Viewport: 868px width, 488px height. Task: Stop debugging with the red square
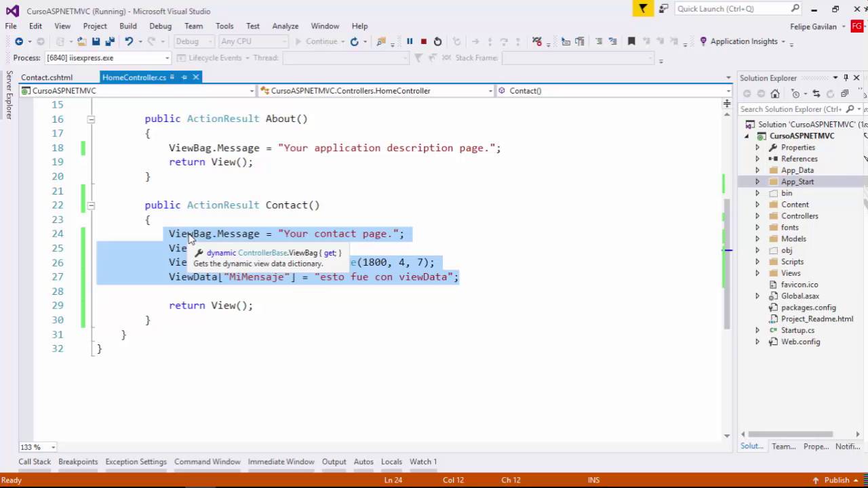click(424, 41)
